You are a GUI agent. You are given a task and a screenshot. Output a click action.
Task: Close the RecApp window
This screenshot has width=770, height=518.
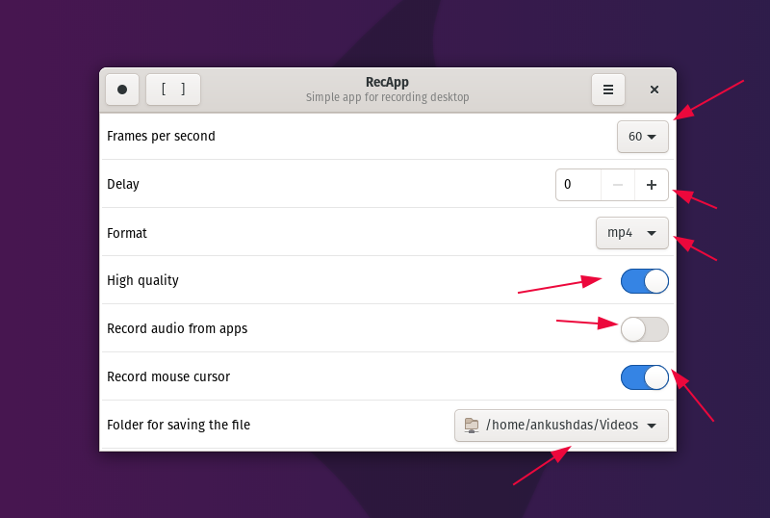pyautogui.click(x=654, y=90)
